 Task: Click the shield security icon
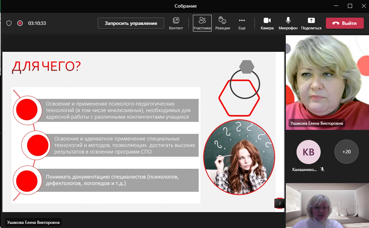(9, 23)
